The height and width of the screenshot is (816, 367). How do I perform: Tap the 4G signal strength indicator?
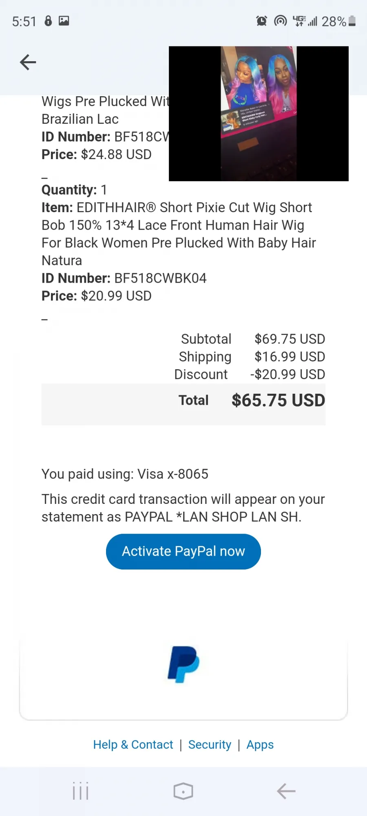point(305,21)
